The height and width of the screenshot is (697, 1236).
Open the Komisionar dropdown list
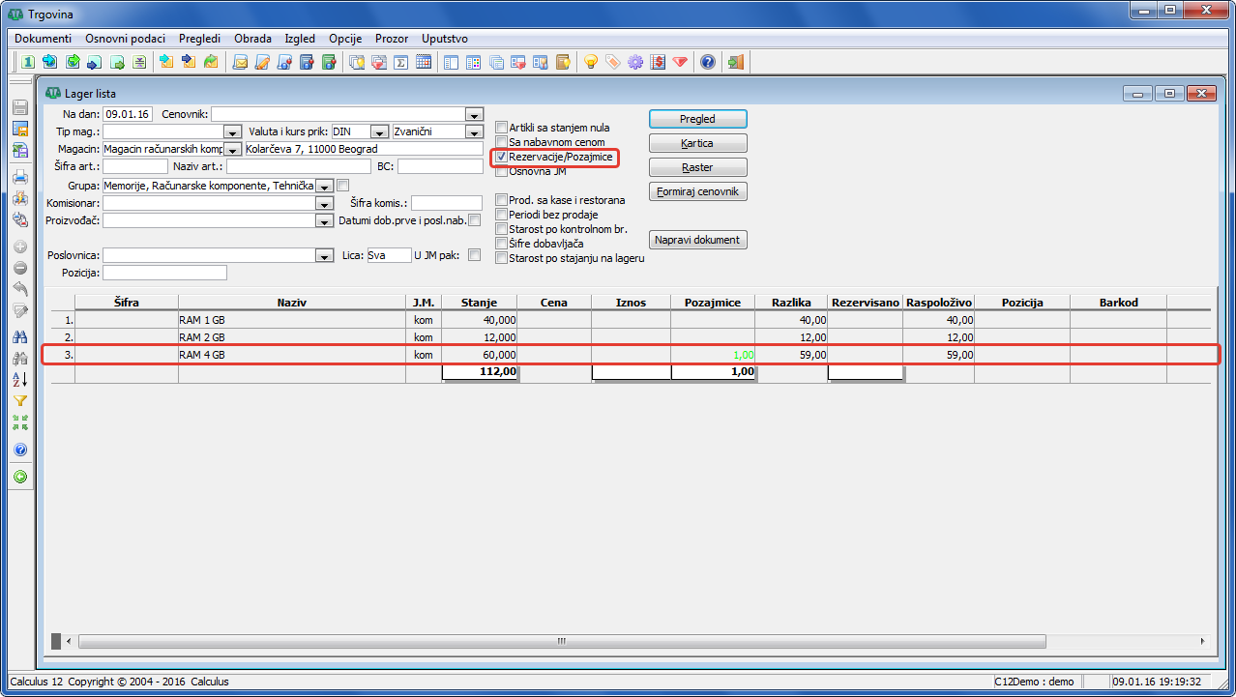pos(324,204)
